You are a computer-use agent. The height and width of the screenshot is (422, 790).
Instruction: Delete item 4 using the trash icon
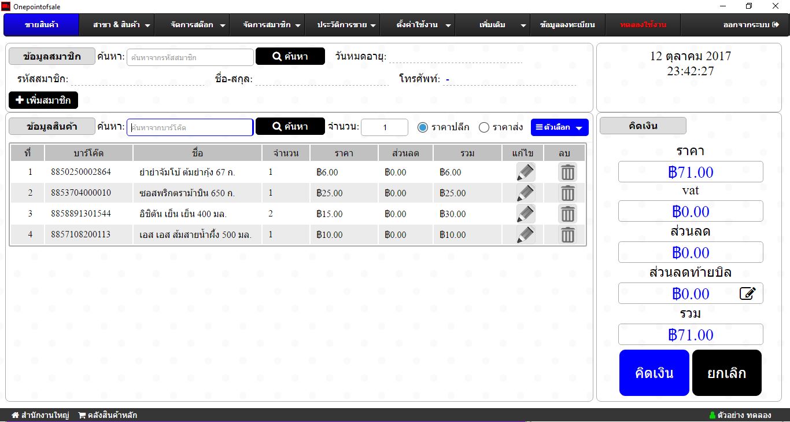point(567,234)
